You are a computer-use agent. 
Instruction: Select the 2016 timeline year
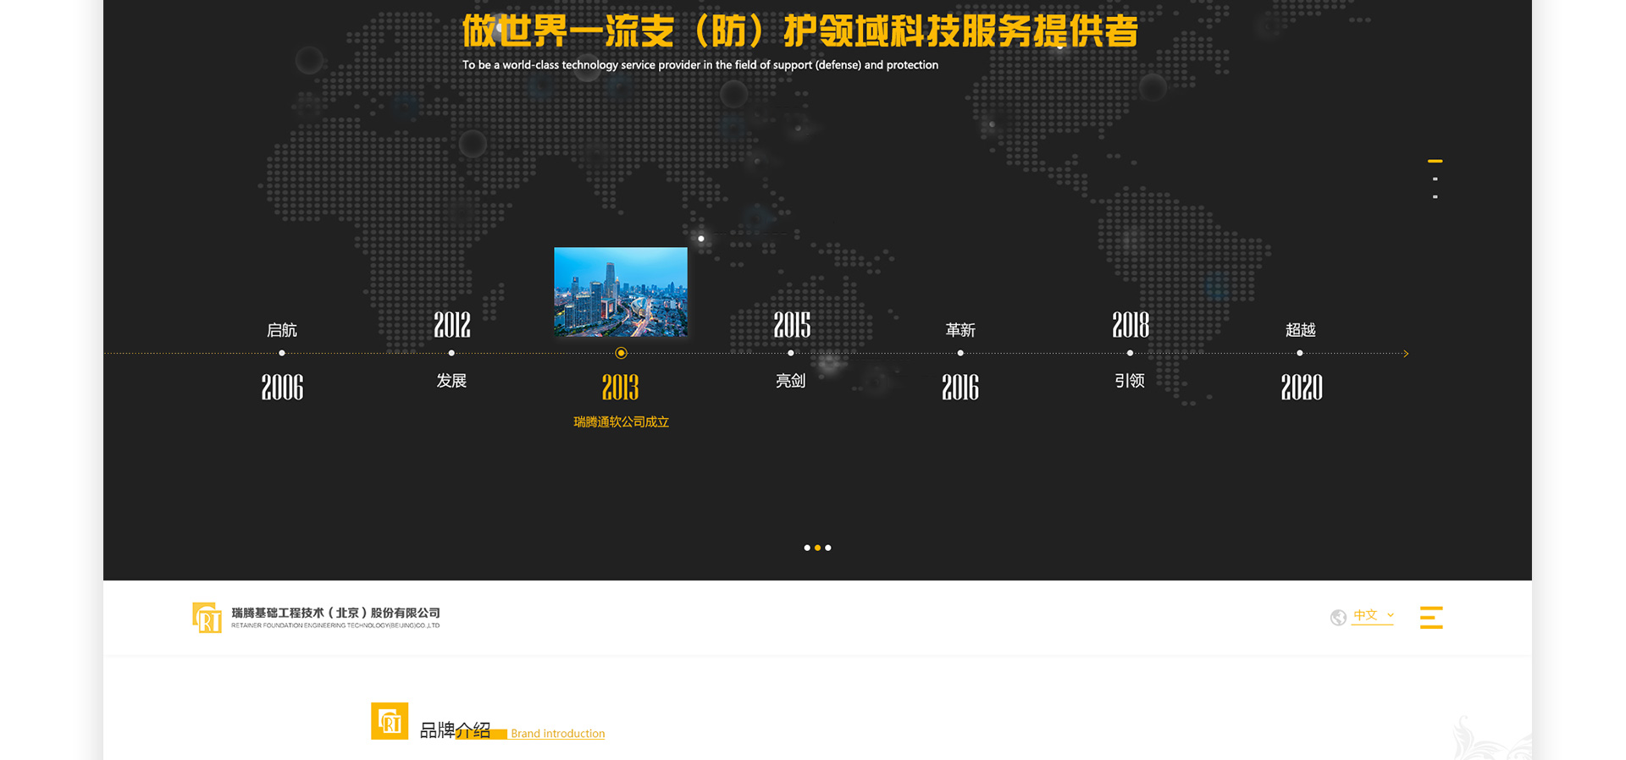tap(960, 388)
